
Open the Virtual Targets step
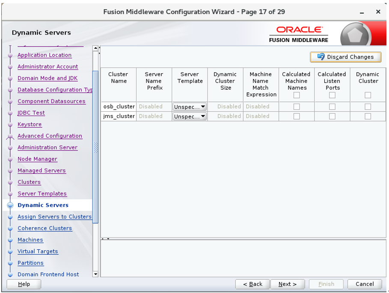point(38,252)
